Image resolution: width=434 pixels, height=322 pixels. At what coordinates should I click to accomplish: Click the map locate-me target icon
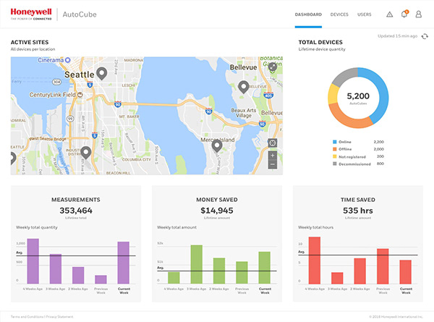[273, 143]
